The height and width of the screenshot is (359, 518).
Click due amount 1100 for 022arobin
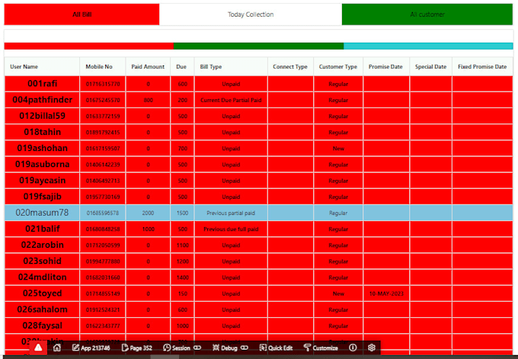[x=182, y=245]
